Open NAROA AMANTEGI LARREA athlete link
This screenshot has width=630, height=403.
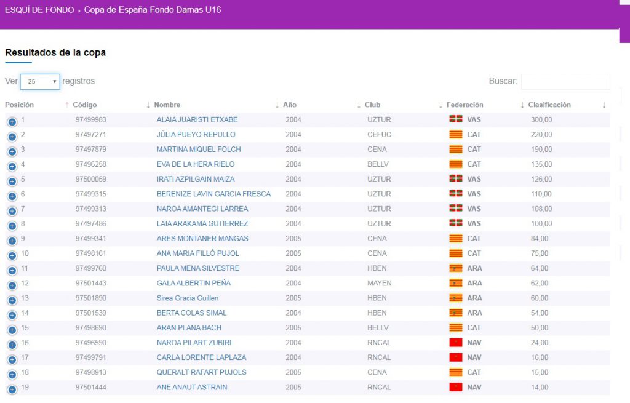202,209
